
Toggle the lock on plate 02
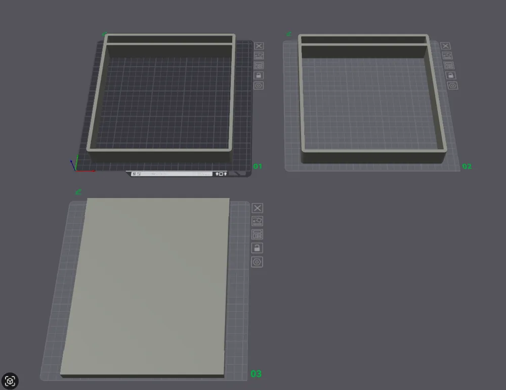(x=451, y=75)
